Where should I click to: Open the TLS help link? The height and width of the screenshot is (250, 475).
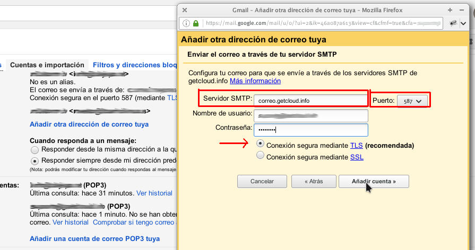(357, 146)
